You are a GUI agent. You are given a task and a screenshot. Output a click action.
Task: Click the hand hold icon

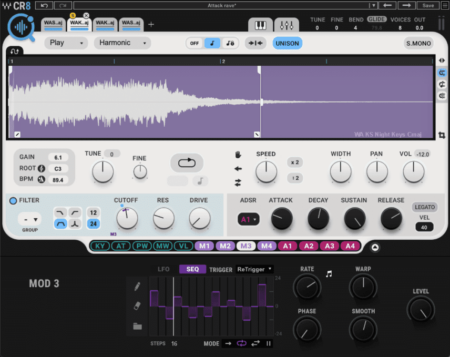coord(238,155)
